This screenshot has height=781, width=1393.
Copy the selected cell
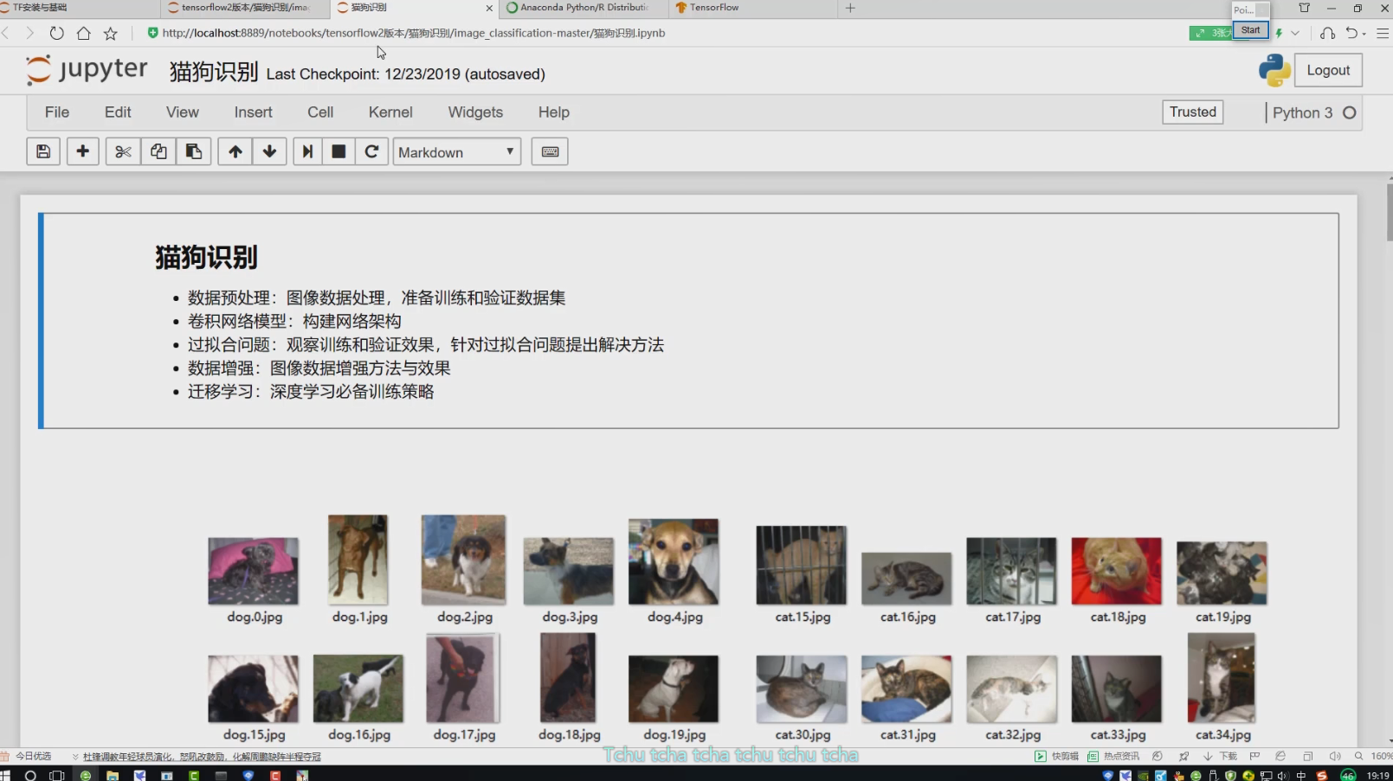(x=158, y=151)
